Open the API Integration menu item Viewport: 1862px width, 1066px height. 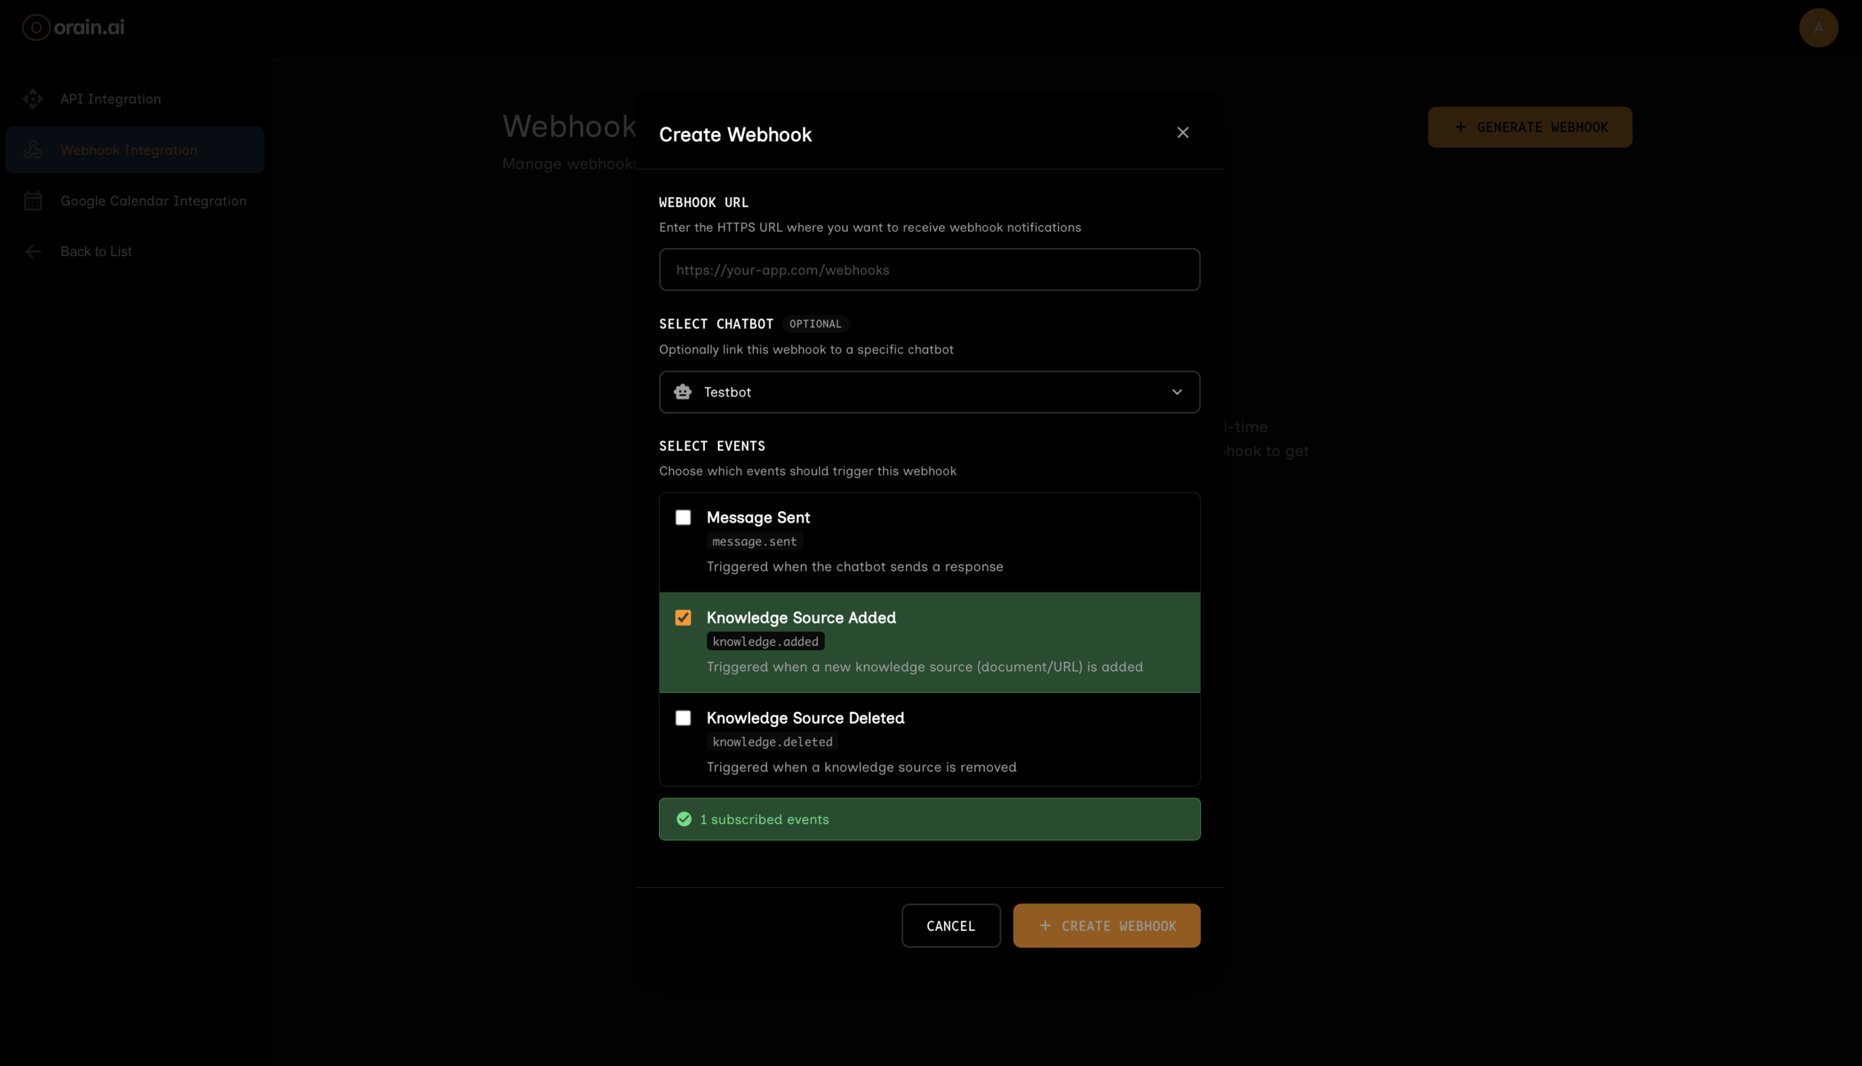pos(111,99)
